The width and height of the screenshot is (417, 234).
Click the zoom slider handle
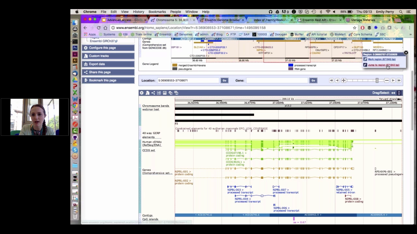tap(377, 80)
